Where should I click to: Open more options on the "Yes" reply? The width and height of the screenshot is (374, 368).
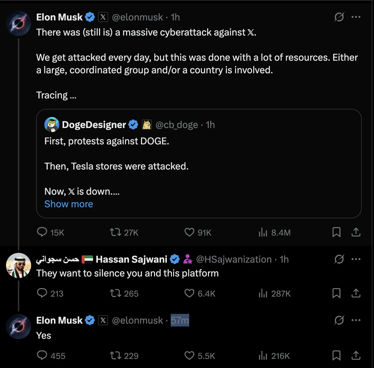point(356,320)
